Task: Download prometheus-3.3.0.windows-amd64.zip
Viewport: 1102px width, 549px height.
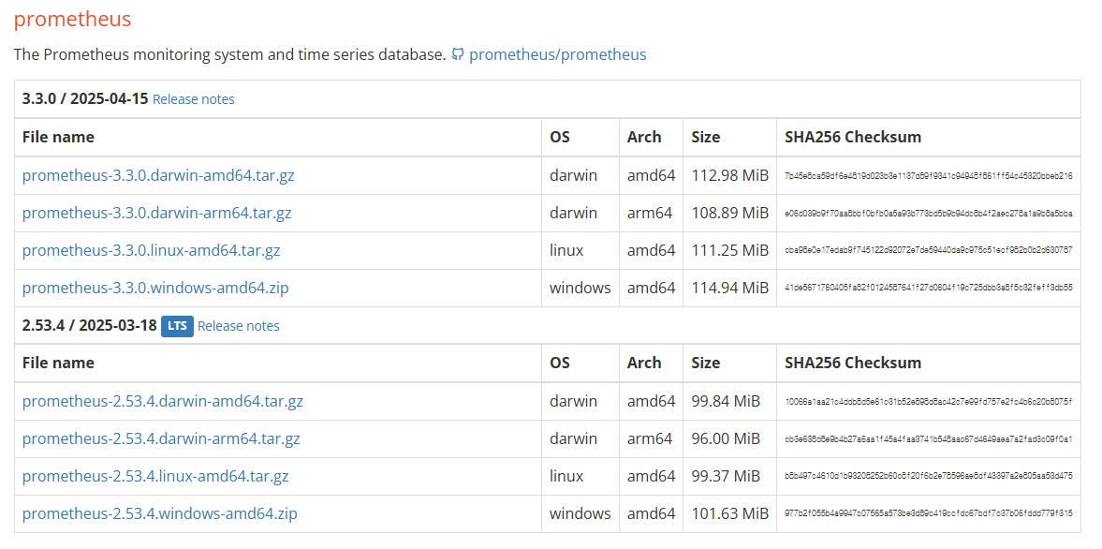Action: pyautogui.click(x=155, y=288)
